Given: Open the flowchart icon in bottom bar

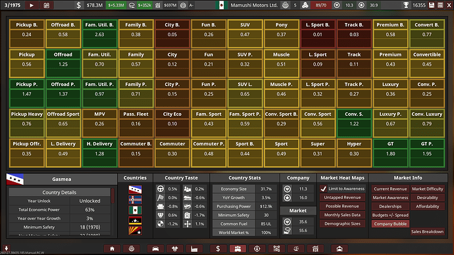Looking at the screenshot, I should (x=276, y=248).
